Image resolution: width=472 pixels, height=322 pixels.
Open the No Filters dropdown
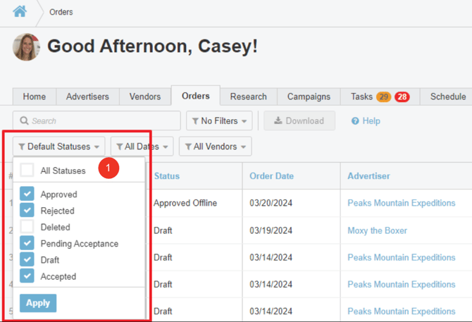pos(219,121)
